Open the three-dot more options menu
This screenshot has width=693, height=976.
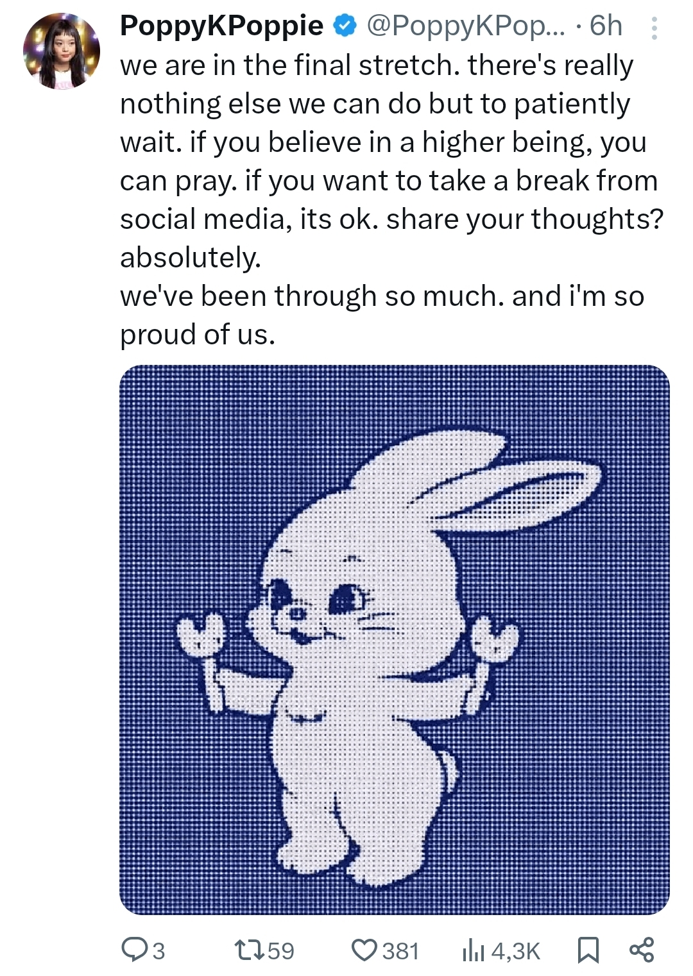(x=654, y=28)
